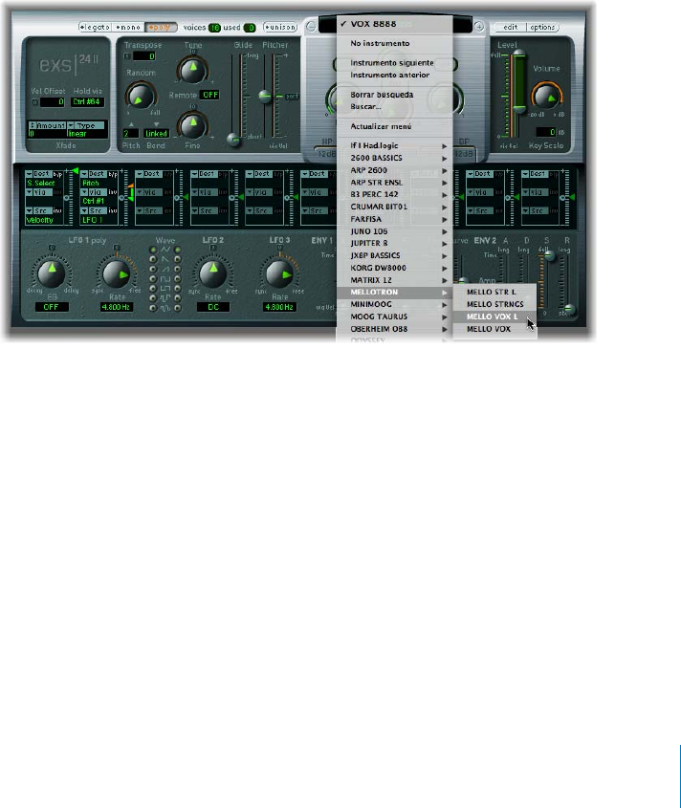Pick MELLO VOX L in the submenu

(x=494, y=317)
